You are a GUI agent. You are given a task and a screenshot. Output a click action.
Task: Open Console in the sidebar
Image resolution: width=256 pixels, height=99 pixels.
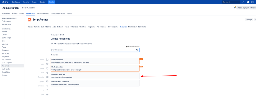(x=5, y=35)
